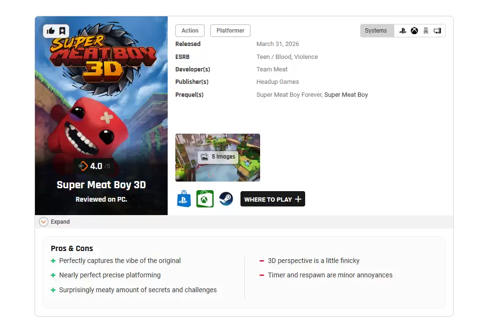Open the Steam store link
The image size is (480, 320).
(x=226, y=199)
